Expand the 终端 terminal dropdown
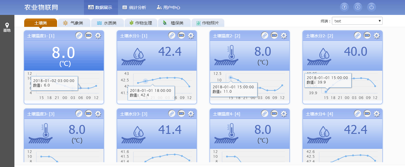 click(x=357, y=21)
